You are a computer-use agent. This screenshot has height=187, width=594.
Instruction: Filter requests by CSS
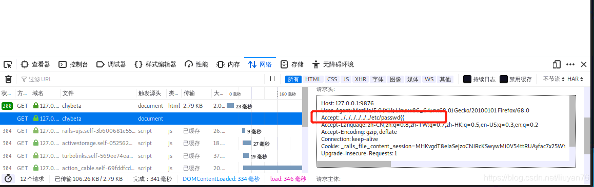(332, 79)
